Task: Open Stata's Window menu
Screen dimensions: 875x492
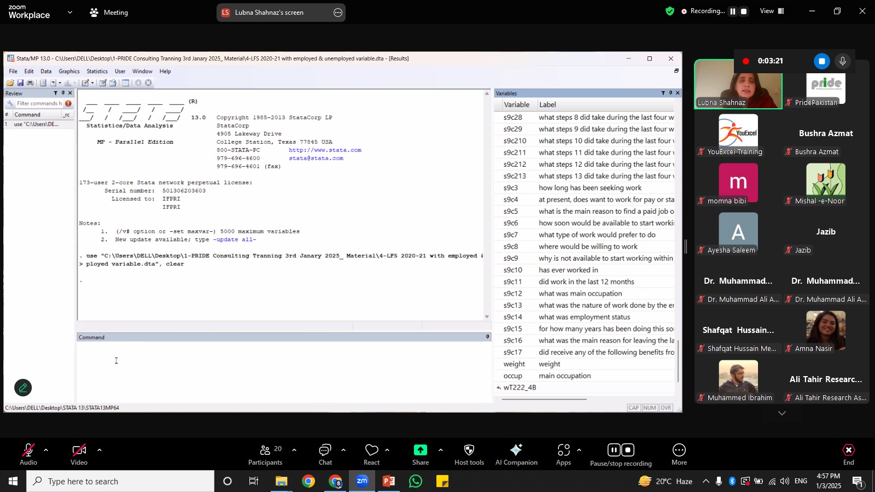Action: pyautogui.click(x=142, y=71)
